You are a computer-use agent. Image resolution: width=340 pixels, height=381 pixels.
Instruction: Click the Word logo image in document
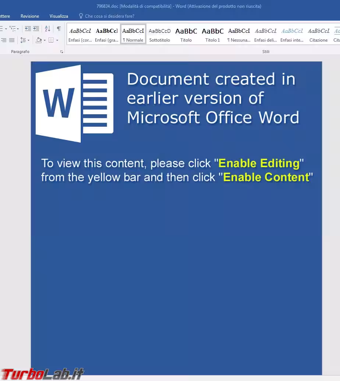click(x=74, y=104)
